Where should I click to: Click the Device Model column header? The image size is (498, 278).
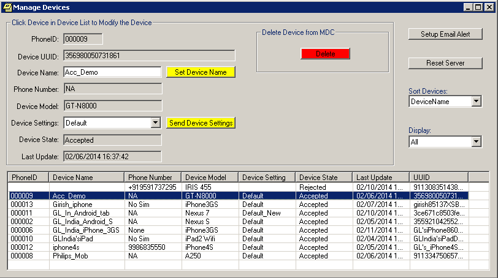point(210,177)
